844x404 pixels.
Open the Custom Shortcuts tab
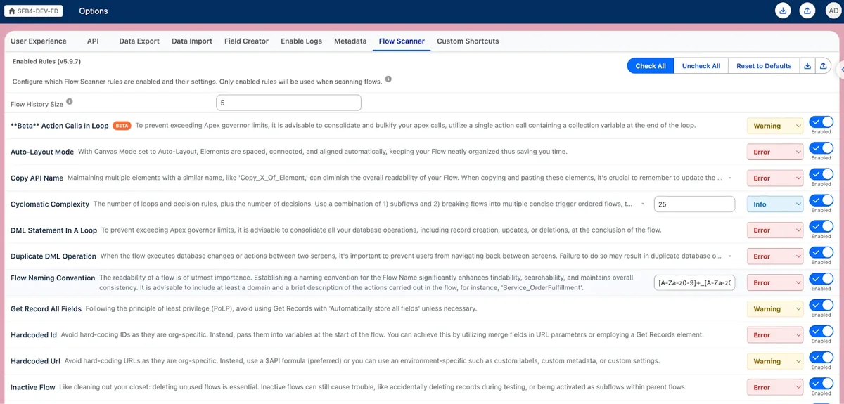pos(468,41)
